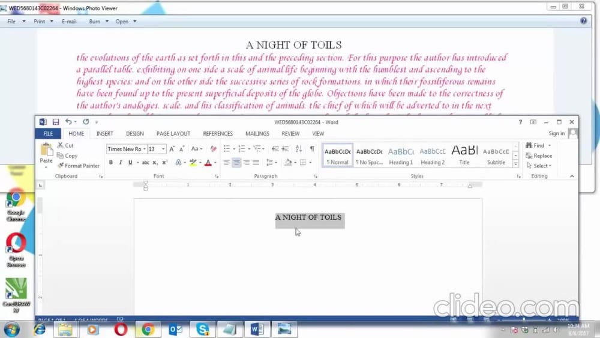Image resolution: width=600 pixels, height=338 pixels.
Task: Justify text in Paragraph group
Action: coord(256,162)
